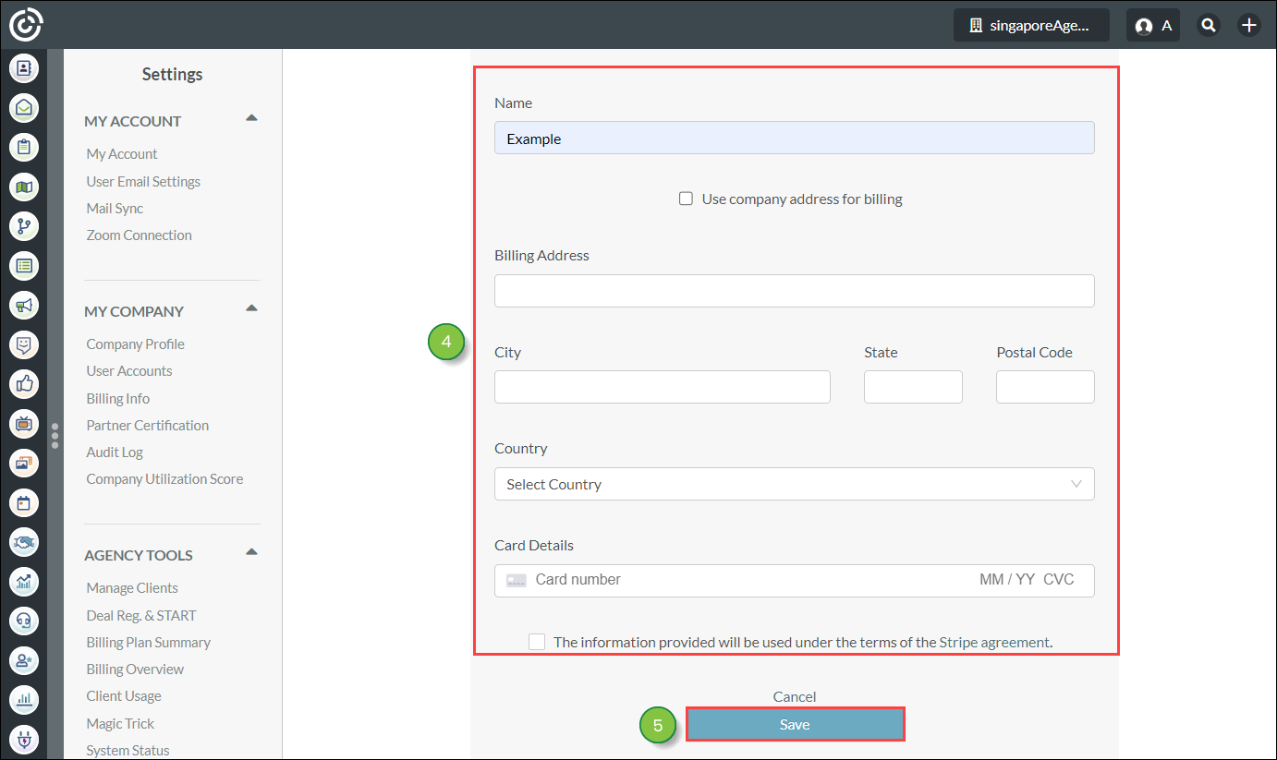Click the Postal Code input field
Screen dimensions: 1277x760
(1045, 387)
